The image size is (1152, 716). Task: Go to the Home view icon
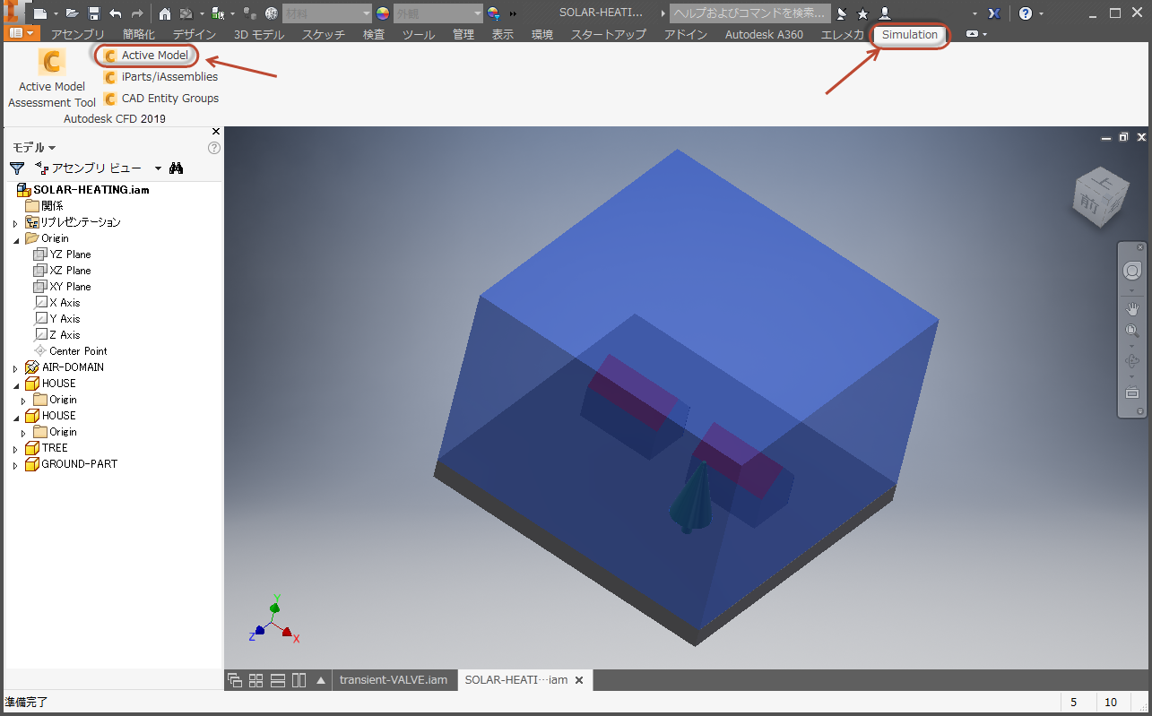point(165,13)
